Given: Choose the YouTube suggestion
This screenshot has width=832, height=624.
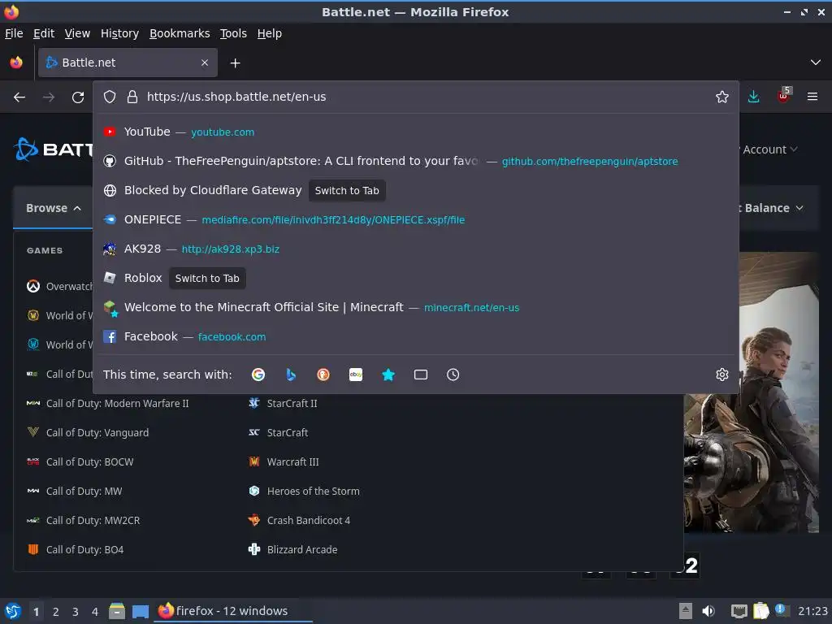Looking at the screenshot, I should coord(415,132).
